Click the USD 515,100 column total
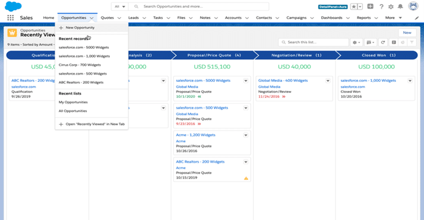 click(x=212, y=66)
